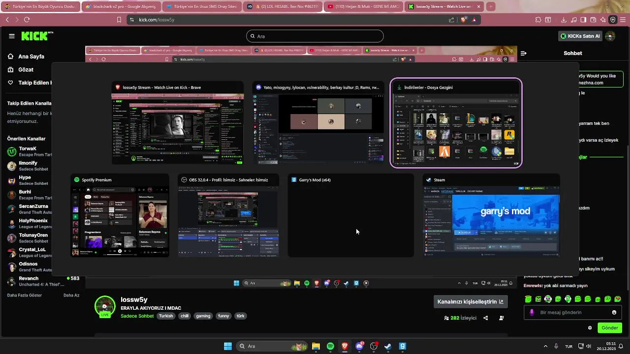
Task: Open Windows Start menu
Action: click(228, 346)
